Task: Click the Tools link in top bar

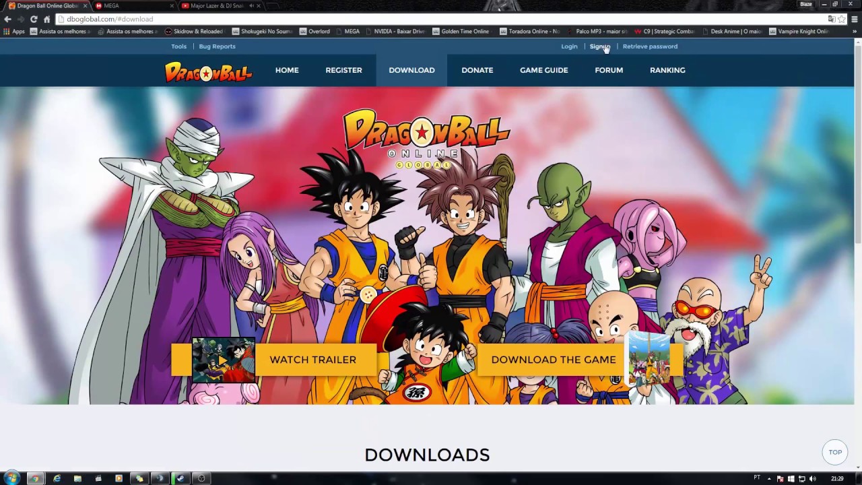Action: coord(178,46)
